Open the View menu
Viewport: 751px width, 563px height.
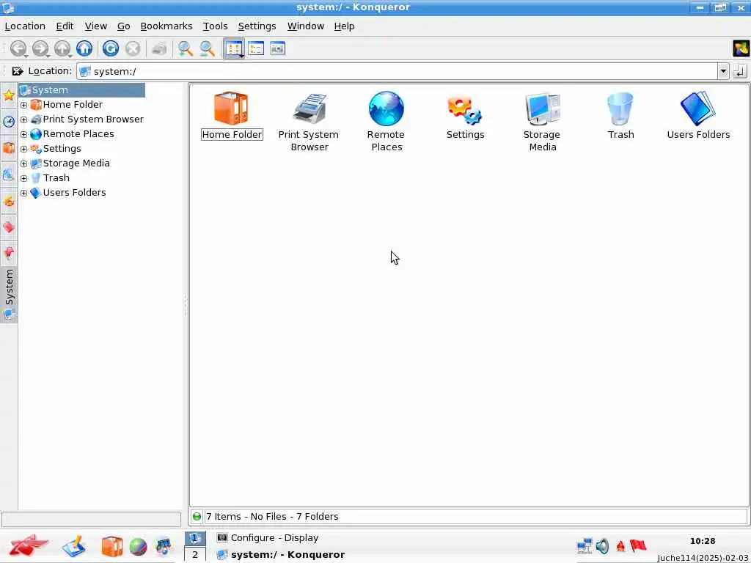click(x=96, y=26)
